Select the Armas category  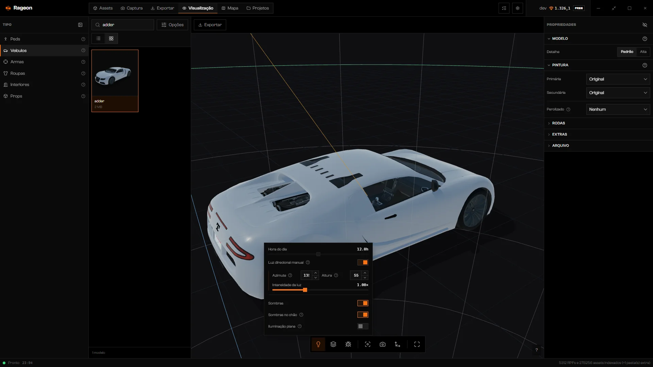tap(44, 62)
